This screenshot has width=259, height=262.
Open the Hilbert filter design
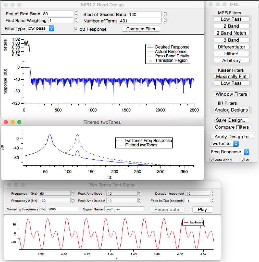(x=231, y=54)
